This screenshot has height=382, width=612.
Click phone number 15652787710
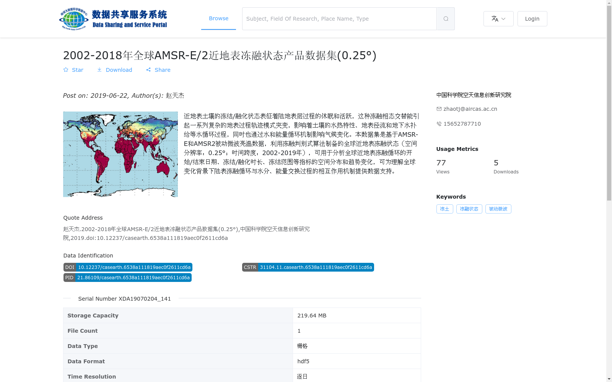tap(462, 124)
